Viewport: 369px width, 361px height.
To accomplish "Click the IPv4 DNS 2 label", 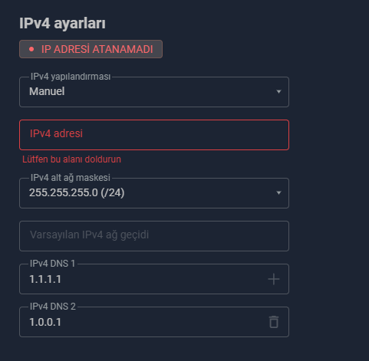I will [53, 307].
